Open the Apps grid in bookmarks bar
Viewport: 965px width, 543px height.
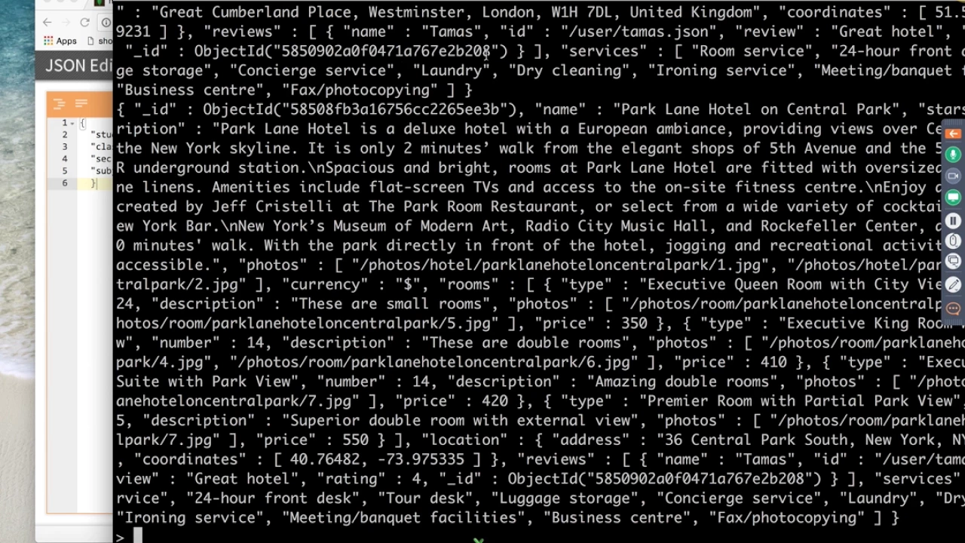click(60, 41)
